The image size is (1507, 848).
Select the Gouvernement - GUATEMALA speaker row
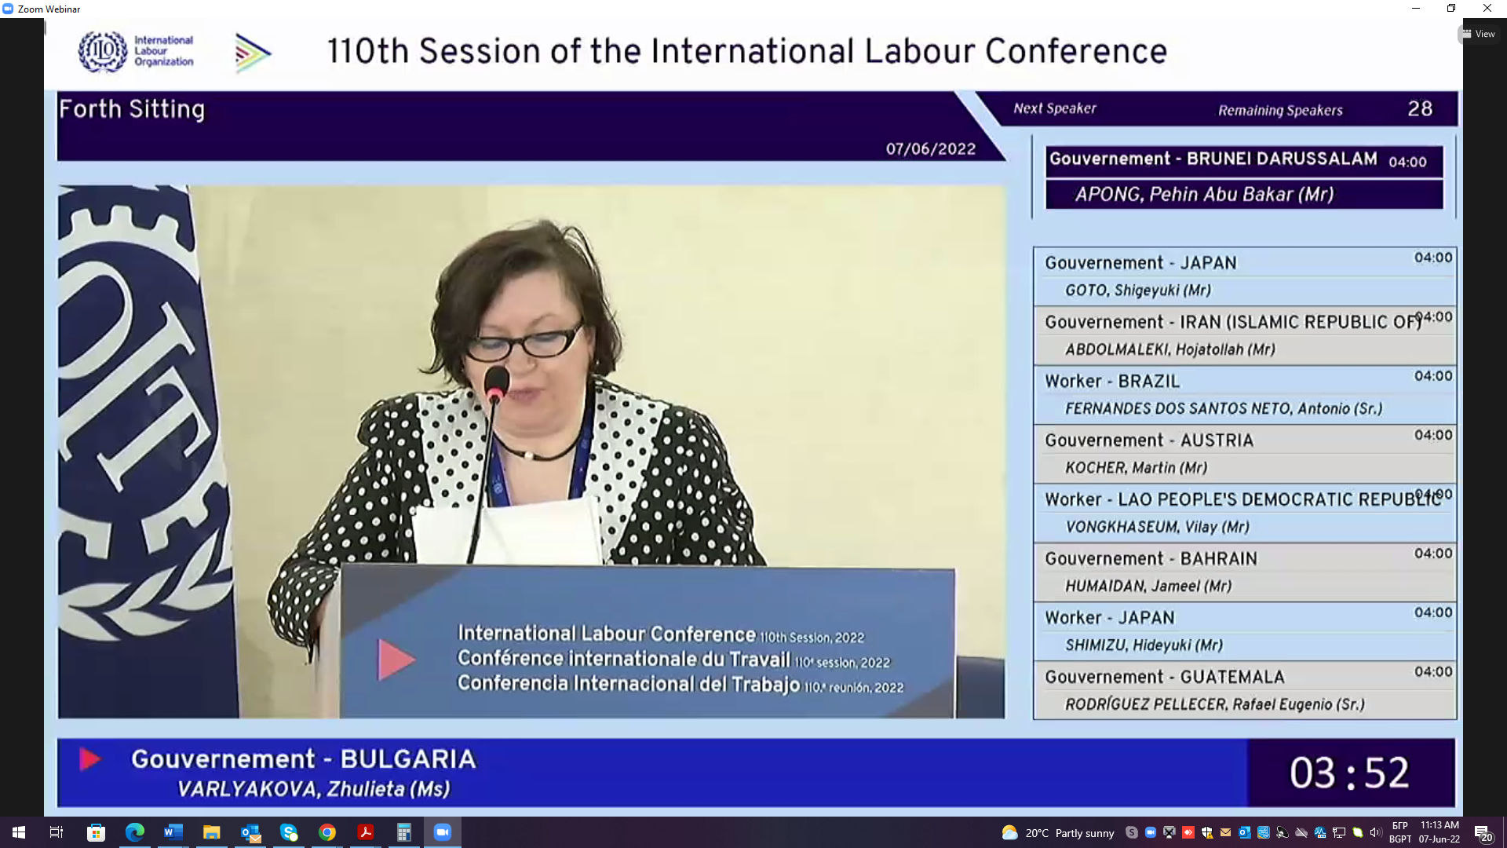click(x=1245, y=690)
